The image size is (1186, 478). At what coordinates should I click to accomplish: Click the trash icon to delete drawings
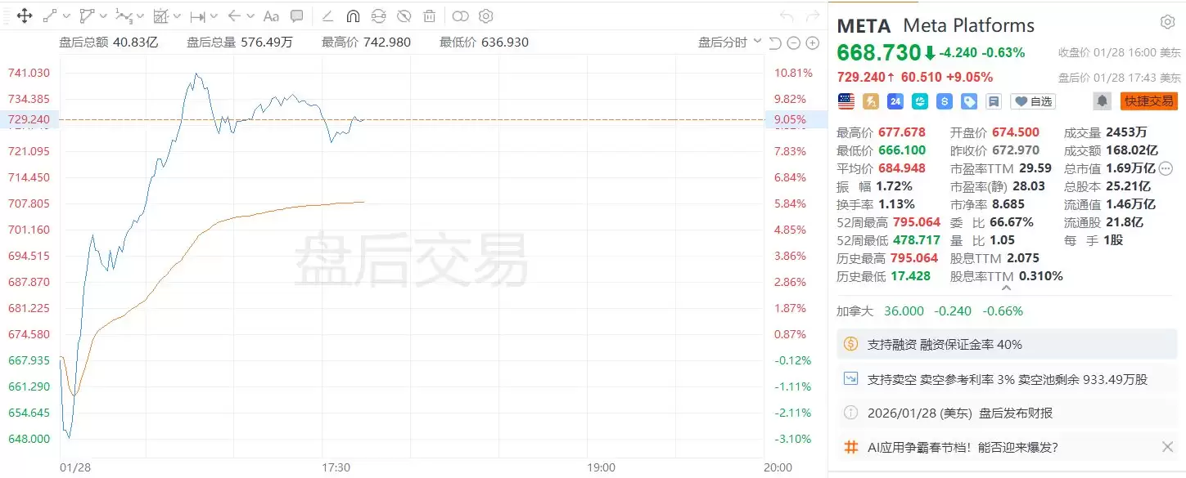point(430,16)
